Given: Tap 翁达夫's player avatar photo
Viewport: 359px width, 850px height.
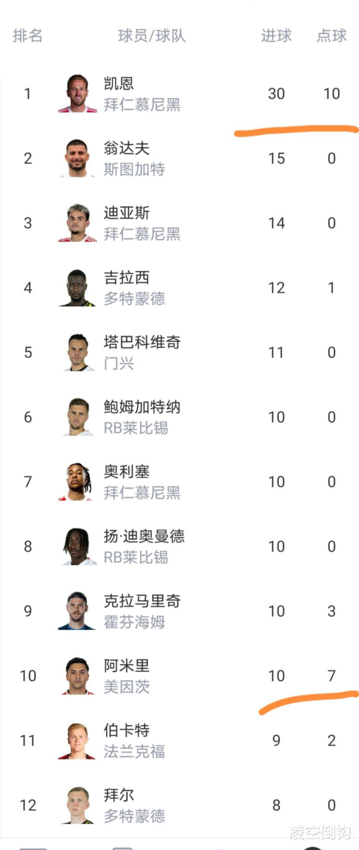Looking at the screenshot, I should tap(77, 159).
